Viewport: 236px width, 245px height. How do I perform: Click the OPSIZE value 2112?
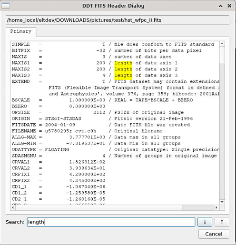click(99, 112)
